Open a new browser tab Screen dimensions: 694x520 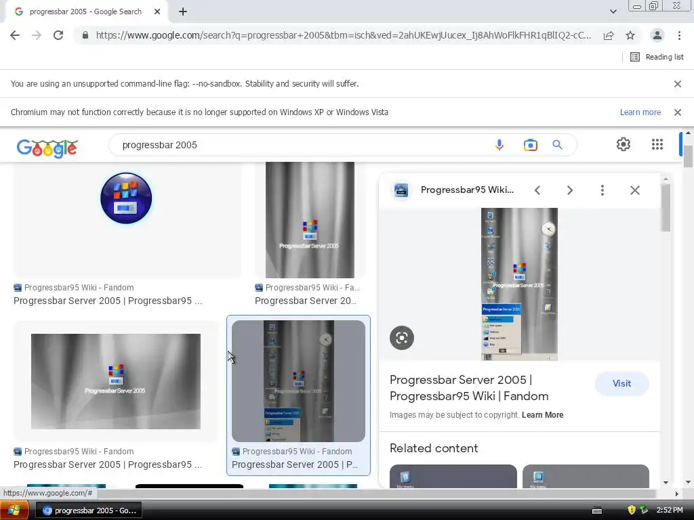183,12
